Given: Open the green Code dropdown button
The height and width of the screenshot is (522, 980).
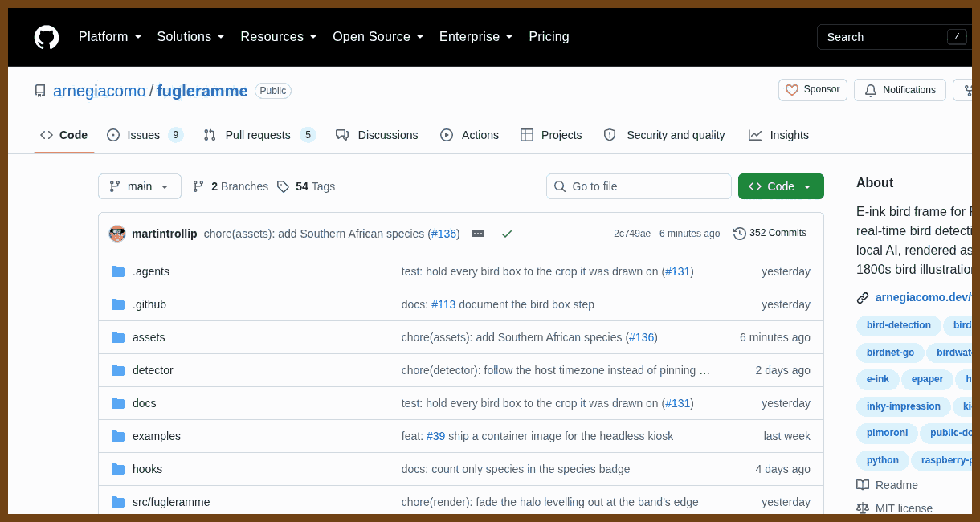Looking at the screenshot, I should [781, 186].
